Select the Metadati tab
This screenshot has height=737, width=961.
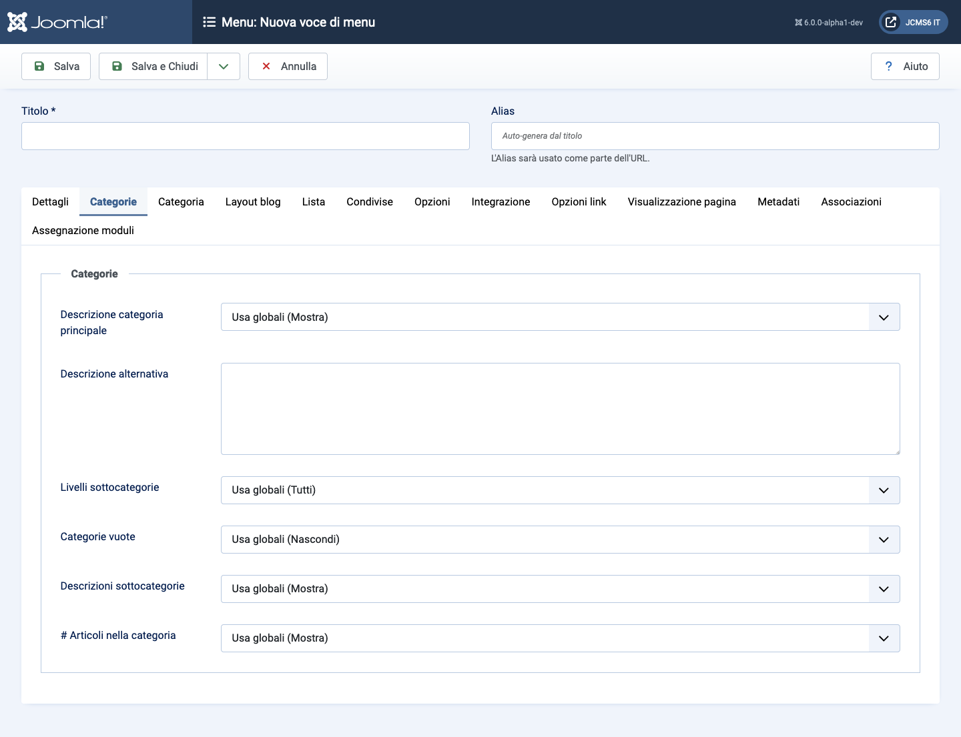[778, 201]
